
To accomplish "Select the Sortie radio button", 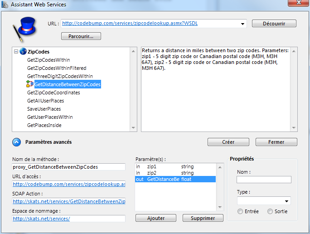I will pos(270,211).
